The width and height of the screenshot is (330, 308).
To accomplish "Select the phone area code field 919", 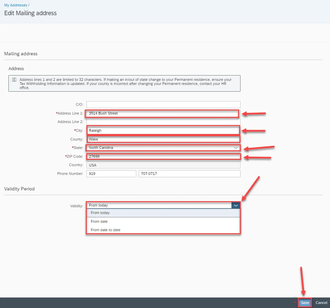I will click(111, 174).
